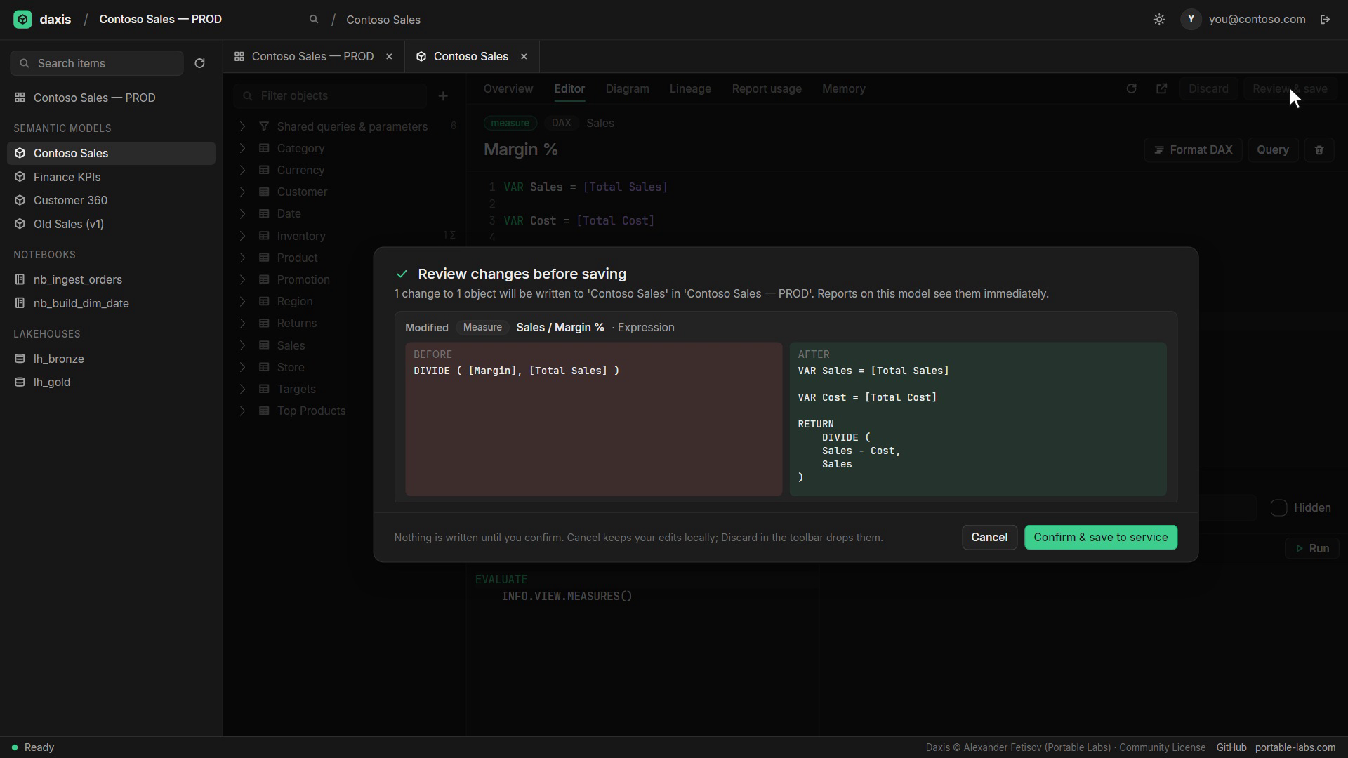Expand the Date table node
Screen dimensions: 1348x758
[242, 213]
